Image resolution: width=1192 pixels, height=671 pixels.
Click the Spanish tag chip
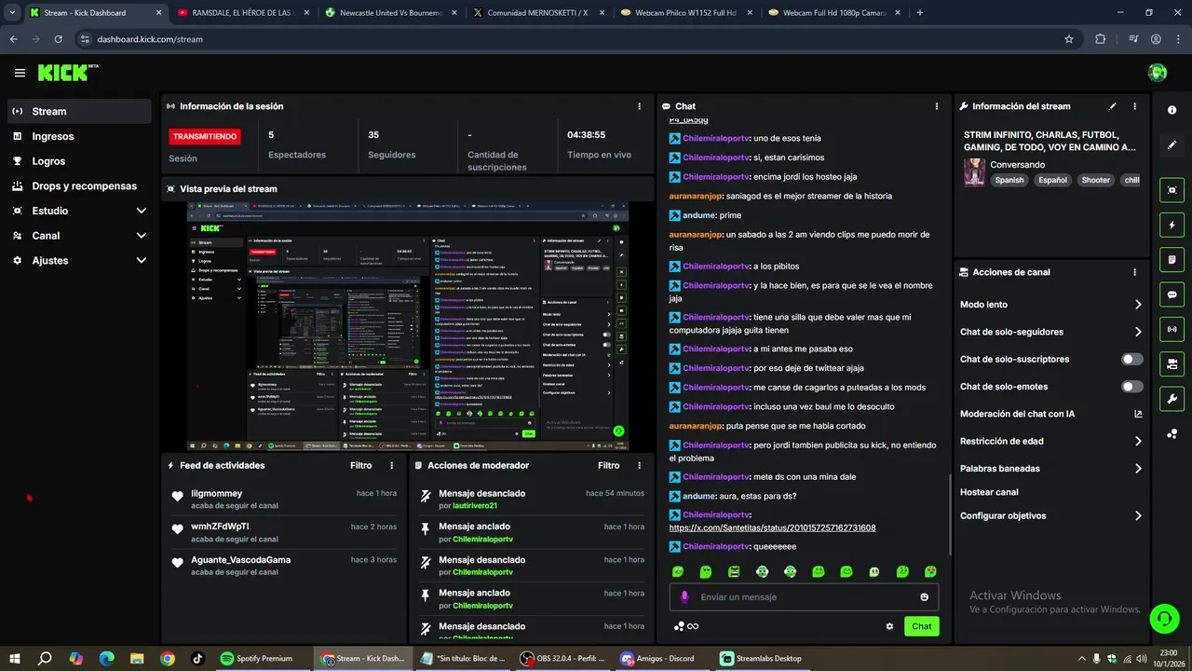pos(1009,180)
